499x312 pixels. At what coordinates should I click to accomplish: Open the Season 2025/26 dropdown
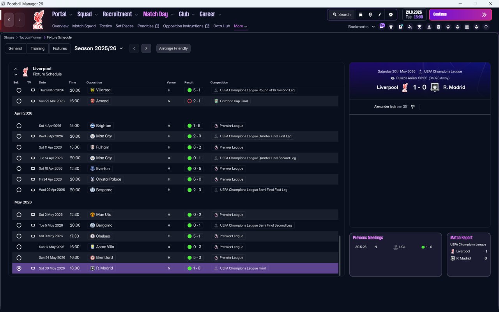point(99,48)
